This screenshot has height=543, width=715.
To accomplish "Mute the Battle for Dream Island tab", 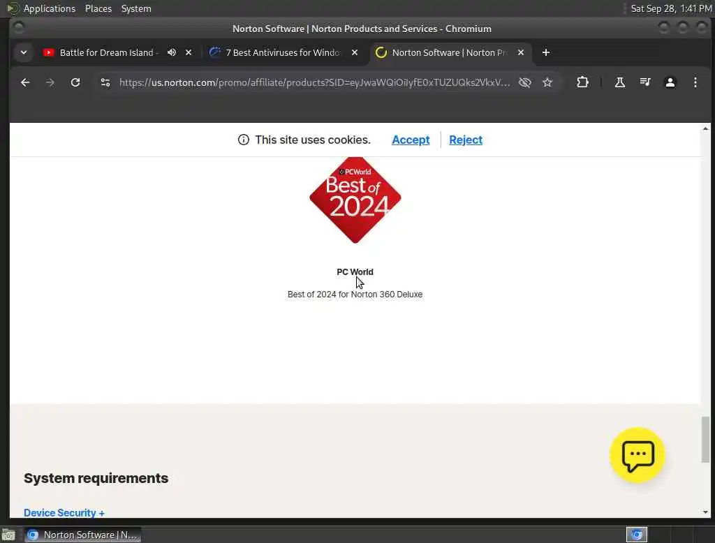I will point(172,52).
